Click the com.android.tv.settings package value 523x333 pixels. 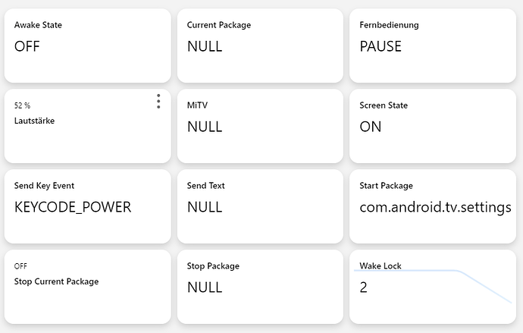pyautogui.click(x=435, y=207)
